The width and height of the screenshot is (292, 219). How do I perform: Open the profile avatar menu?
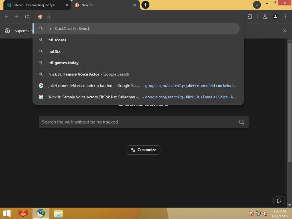click(275, 17)
